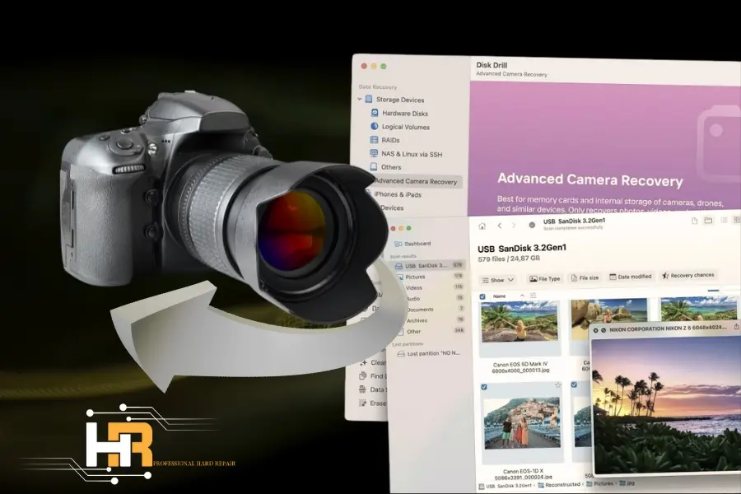The width and height of the screenshot is (741, 494).
Task: Select Advanced Camera Recovery in sidebar
Action: click(x=415, y=181)
